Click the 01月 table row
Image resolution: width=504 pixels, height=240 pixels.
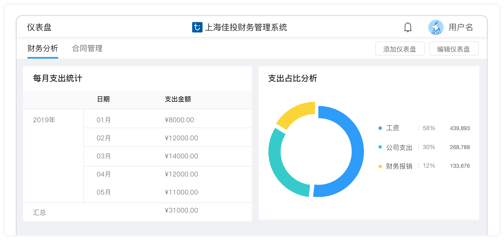tap(167, 120)
